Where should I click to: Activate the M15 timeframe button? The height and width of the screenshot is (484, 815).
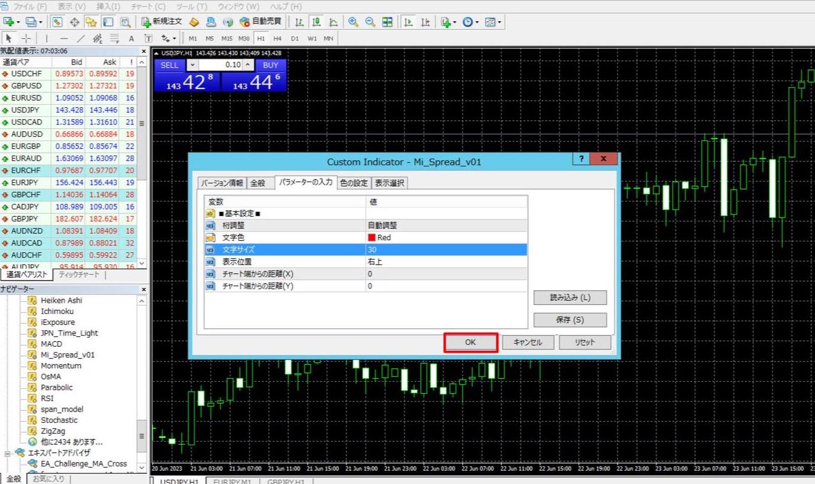[x=226, y=38]
